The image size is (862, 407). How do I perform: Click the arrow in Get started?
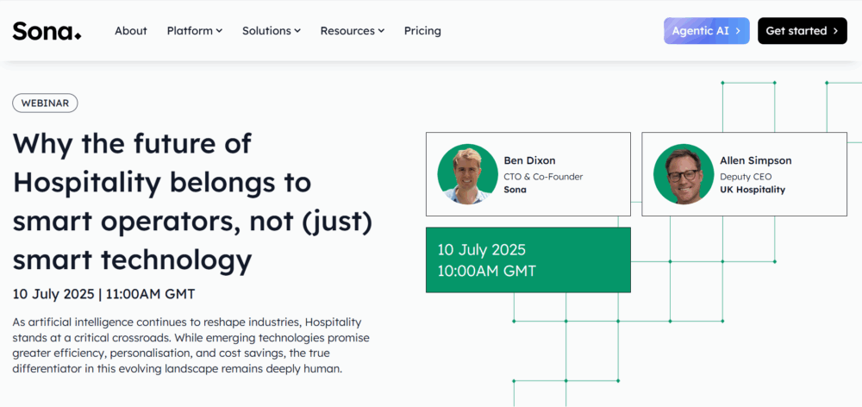835,31
